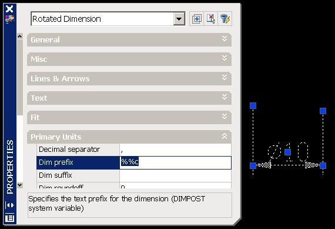Click the top-right extension line grip
This screenshot has width=335, height=229.
point(323,111)
